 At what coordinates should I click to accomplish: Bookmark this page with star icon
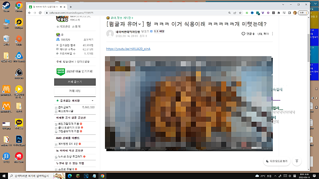click(240, 13)
